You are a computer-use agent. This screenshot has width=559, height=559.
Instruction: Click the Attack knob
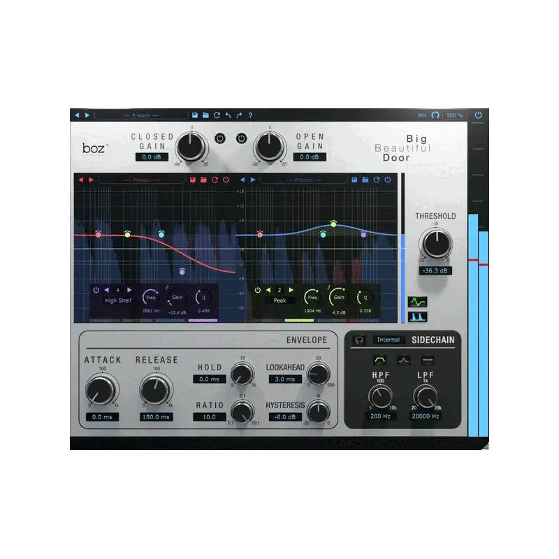pos(102,389)
